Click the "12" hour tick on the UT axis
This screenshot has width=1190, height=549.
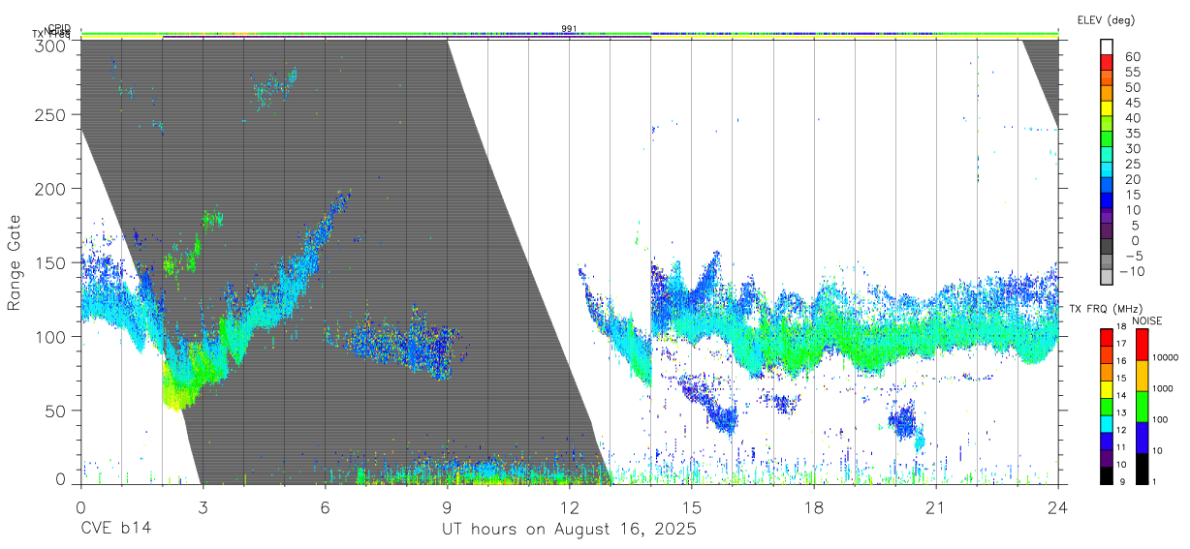(x=569, y=506)
